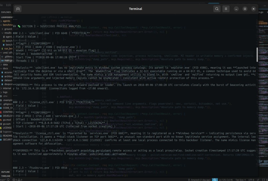
Task: Click the Terminal vertical scrollbar thumb
Action: coord(257,55)
